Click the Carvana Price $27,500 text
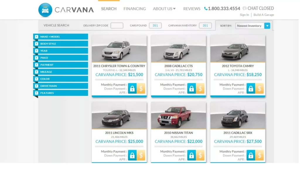The height and width of the screenshot is (169, 300). coord(238,142)
